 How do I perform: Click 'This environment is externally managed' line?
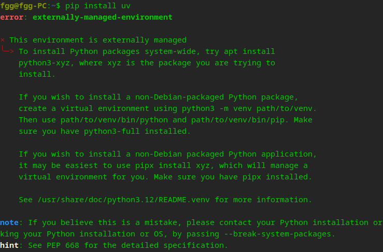(98, 40)
